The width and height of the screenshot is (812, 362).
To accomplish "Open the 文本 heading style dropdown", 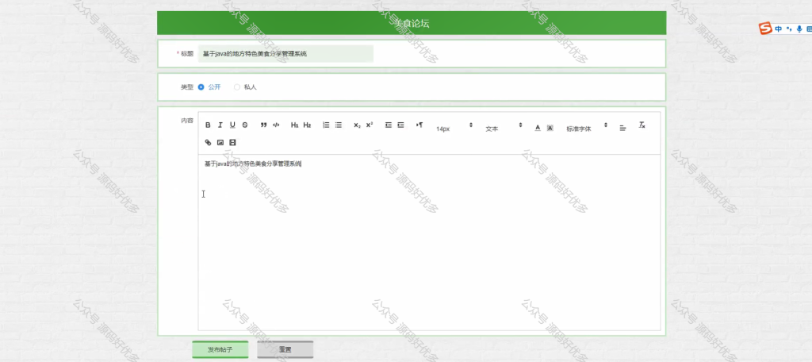I will pos(504,128).
